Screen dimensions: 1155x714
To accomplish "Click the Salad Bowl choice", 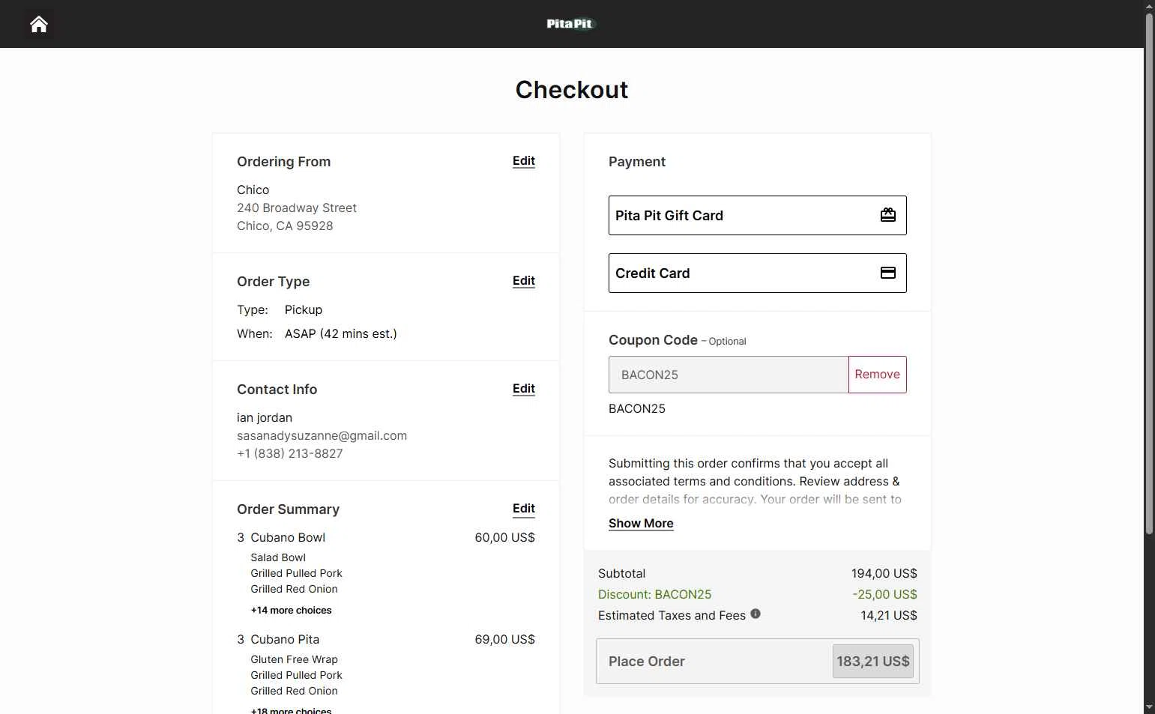I will (x=278, y=557).
